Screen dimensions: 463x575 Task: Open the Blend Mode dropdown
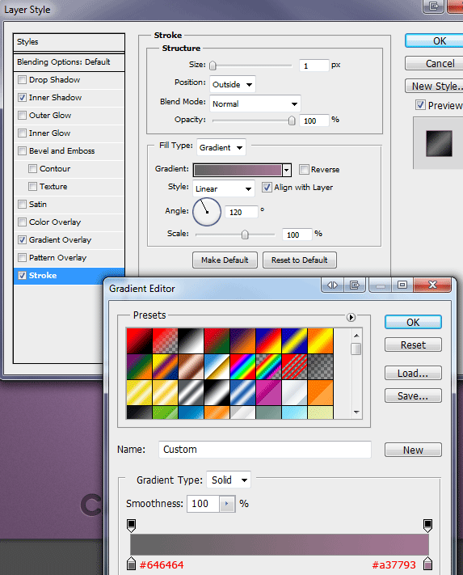tap(255, 104)
